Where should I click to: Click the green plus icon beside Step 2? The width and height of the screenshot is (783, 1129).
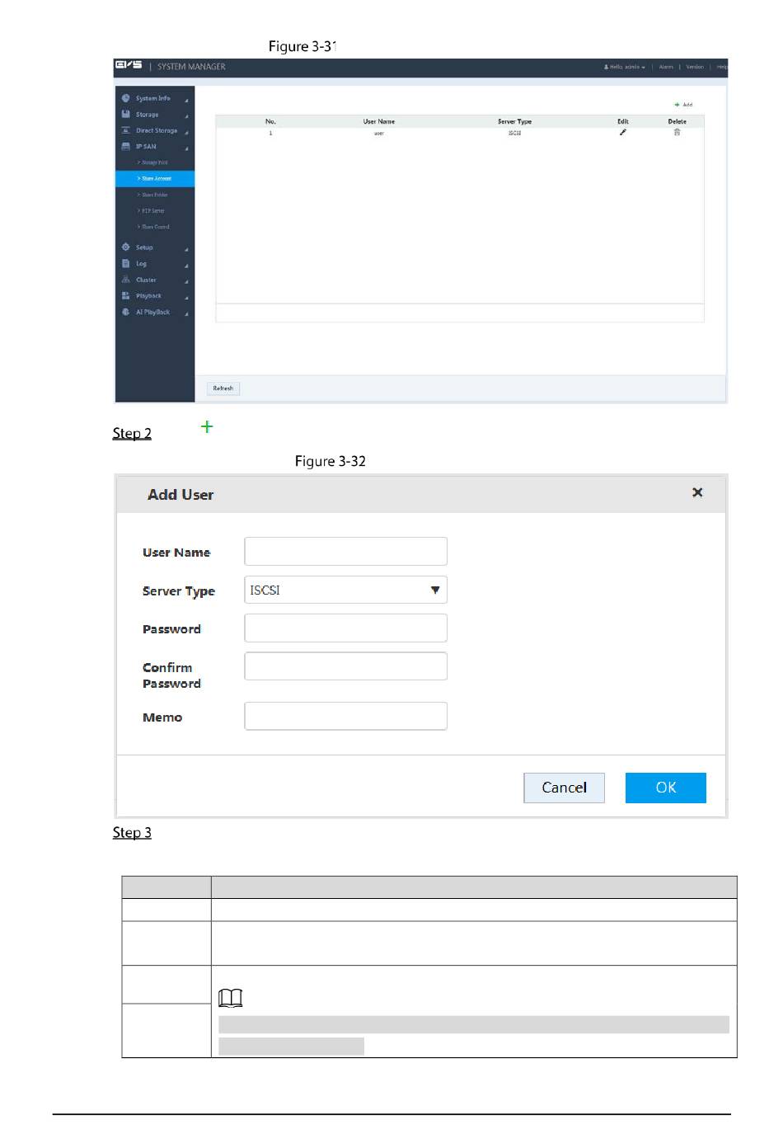pyautogui.click(x=207, y=426)
